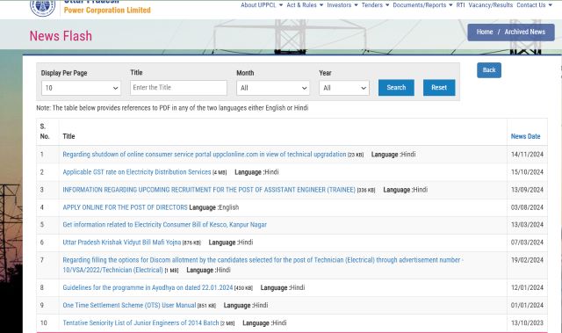Open the Contact Us menu
Screen dimensions: 562x333
click(535, 5)
